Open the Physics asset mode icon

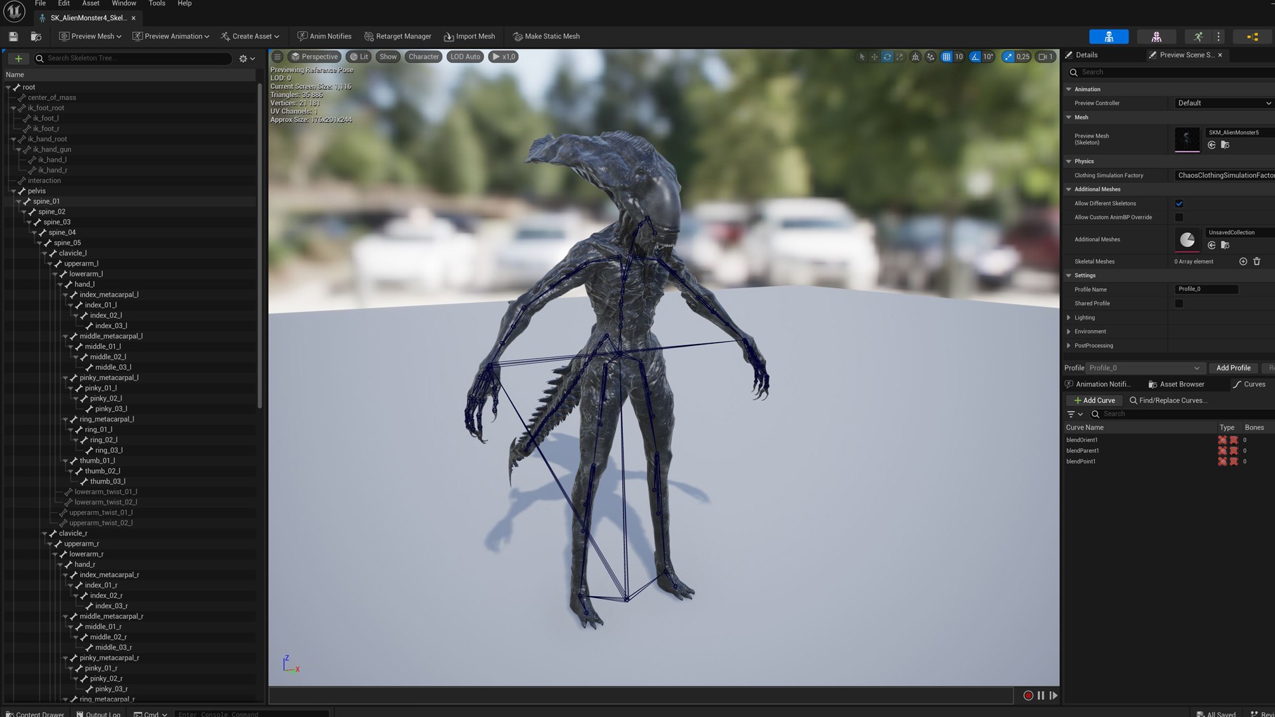click(x=1252, y=37)
